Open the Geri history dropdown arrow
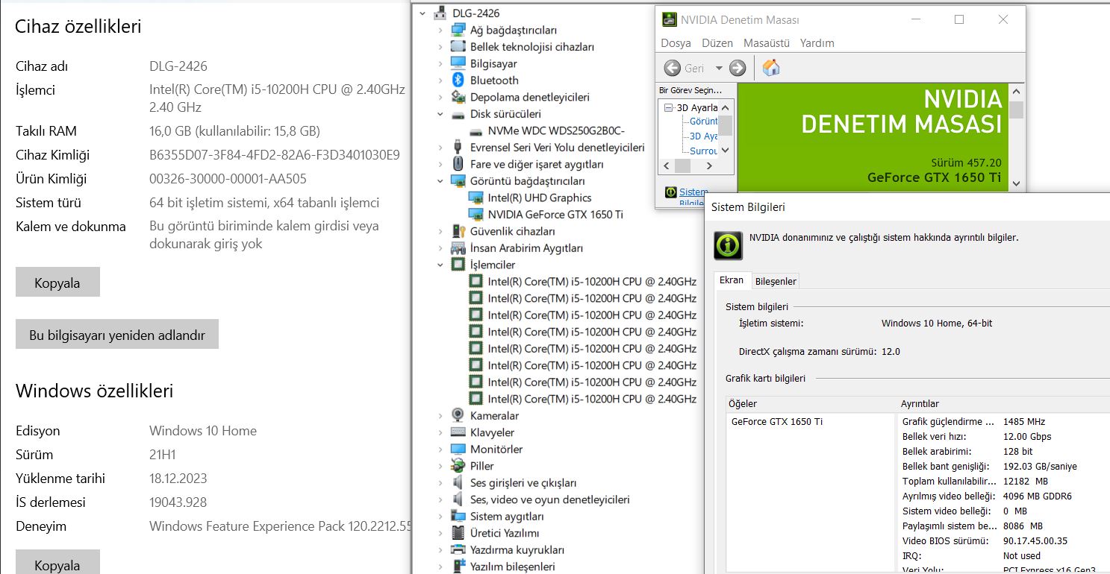1110x574 pixels. tap(719, 68)
